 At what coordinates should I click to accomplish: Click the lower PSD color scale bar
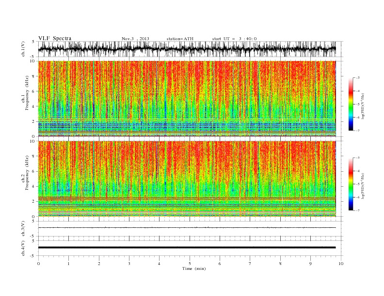pos(351,184)
